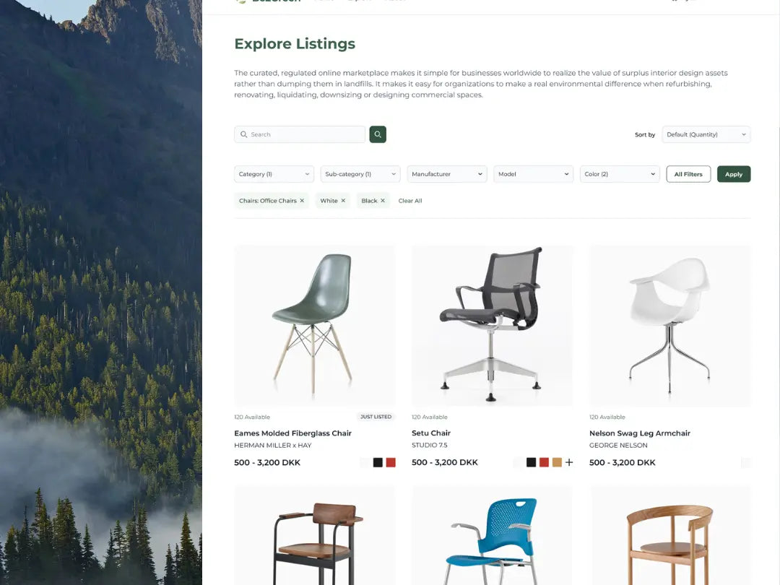The image size is (780, 585).
Task: Select tan swatch on the Setu Chair
Action: [557, 462]
